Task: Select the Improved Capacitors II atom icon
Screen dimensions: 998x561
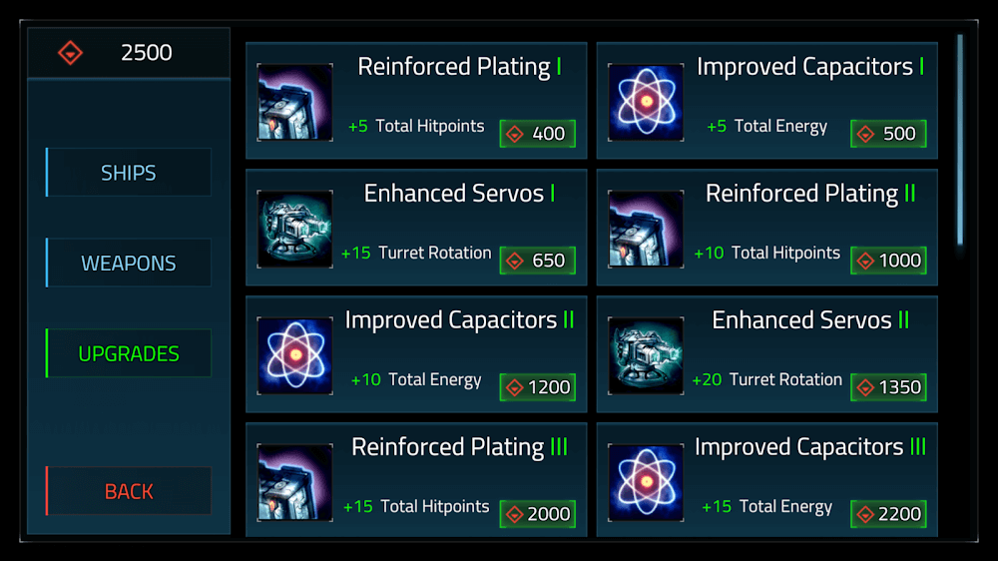Action: [294, 355]
